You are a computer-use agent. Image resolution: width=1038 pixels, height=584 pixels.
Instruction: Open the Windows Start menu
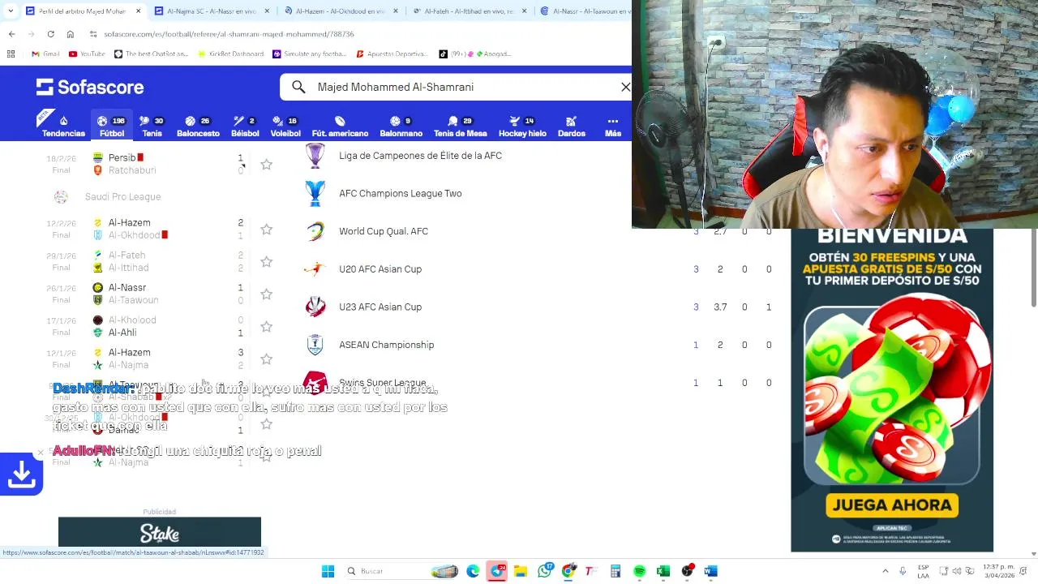point(328,571)
